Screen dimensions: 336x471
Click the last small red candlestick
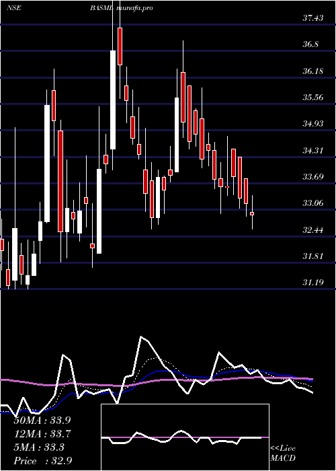252,213
